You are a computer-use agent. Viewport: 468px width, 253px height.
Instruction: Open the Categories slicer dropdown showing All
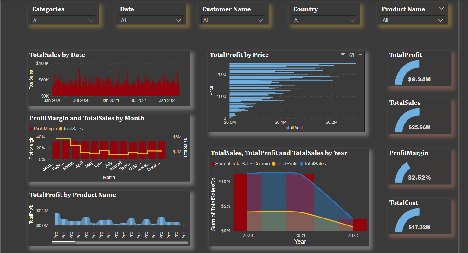[63, 20]
